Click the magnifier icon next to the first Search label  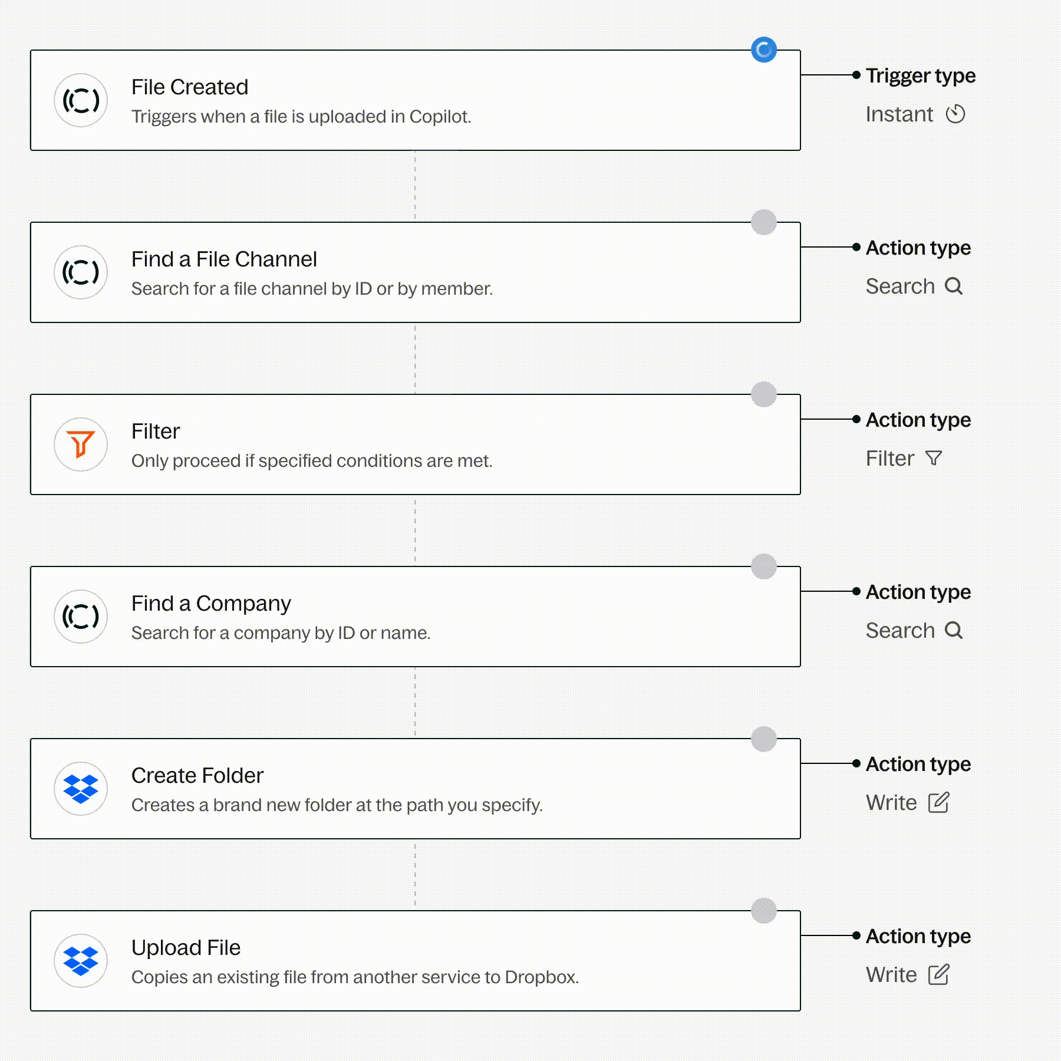[953, 286]
